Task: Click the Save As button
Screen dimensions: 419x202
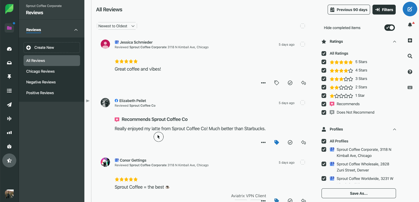Action: point(358,193)
